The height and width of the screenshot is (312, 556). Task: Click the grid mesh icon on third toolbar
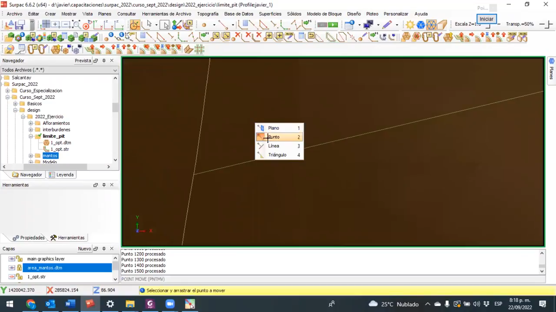click(199, 50)
